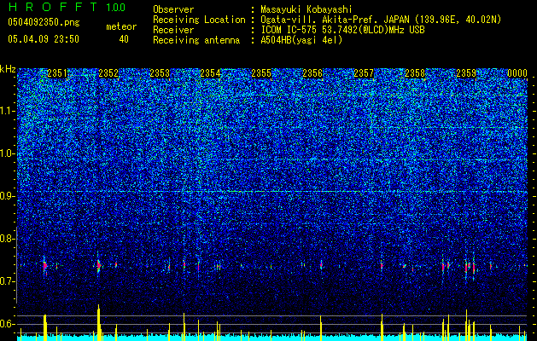
Task: Click the 2355 time marker
Action: pos(261,73)
